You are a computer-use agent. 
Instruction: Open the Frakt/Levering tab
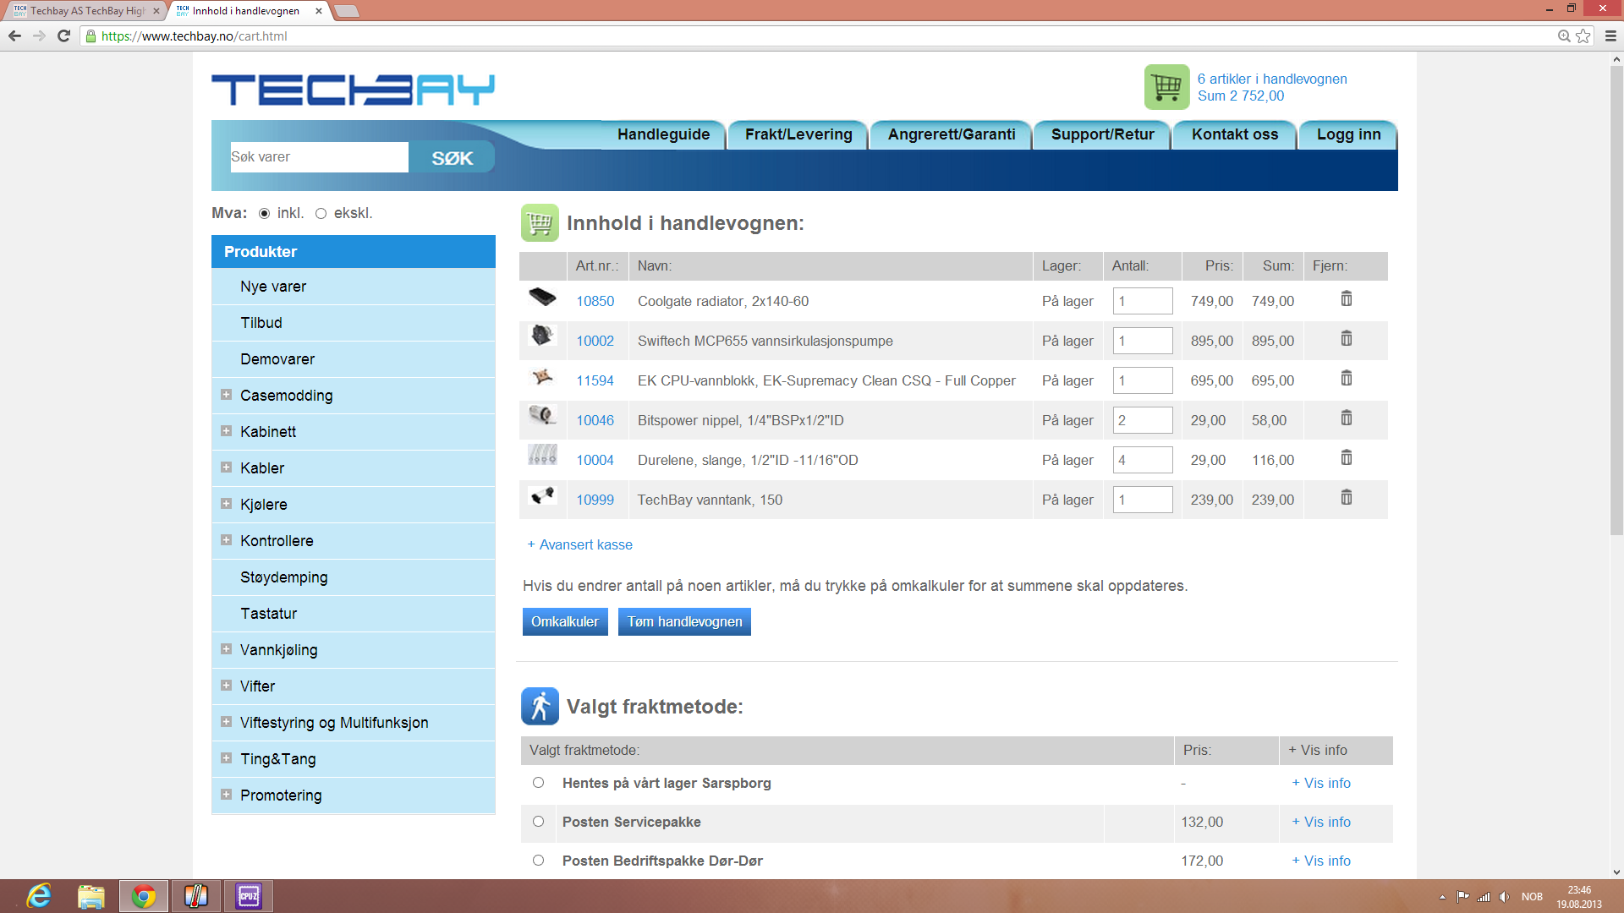click(x=798, y=134)
